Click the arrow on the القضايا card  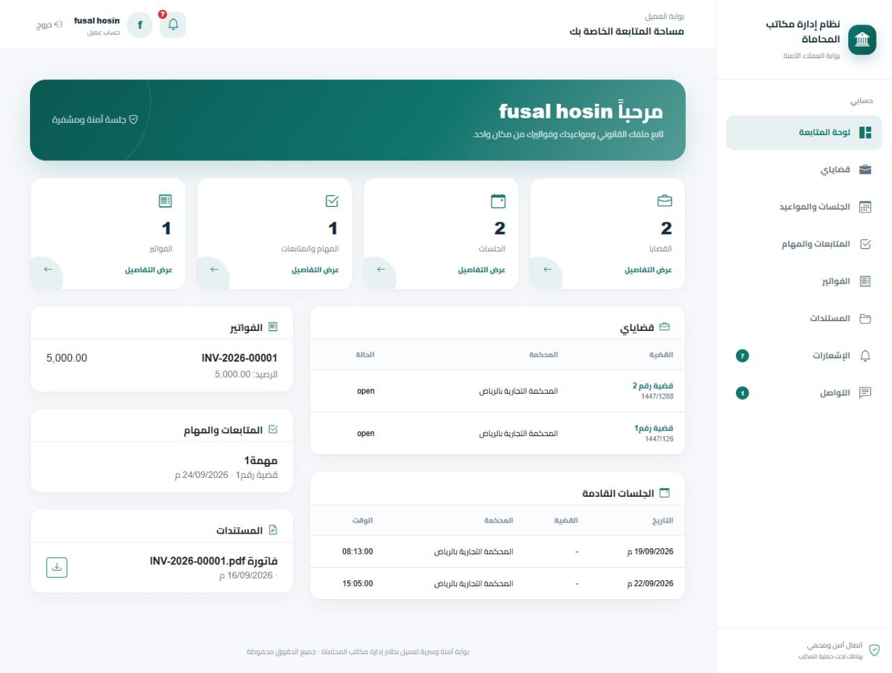[547, 270]
